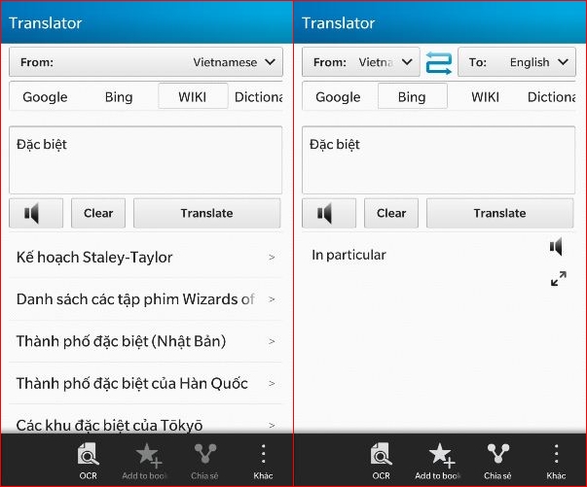Open From language dropdown in right screen

(361, 62)
